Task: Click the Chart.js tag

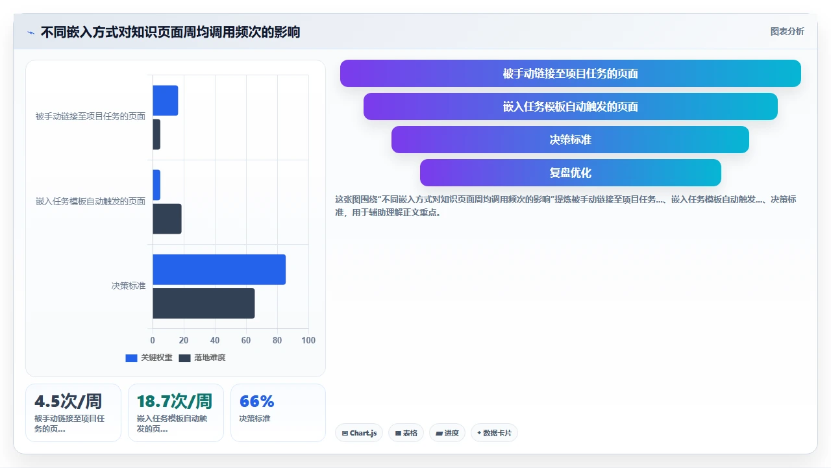Action: pos(359,433)
